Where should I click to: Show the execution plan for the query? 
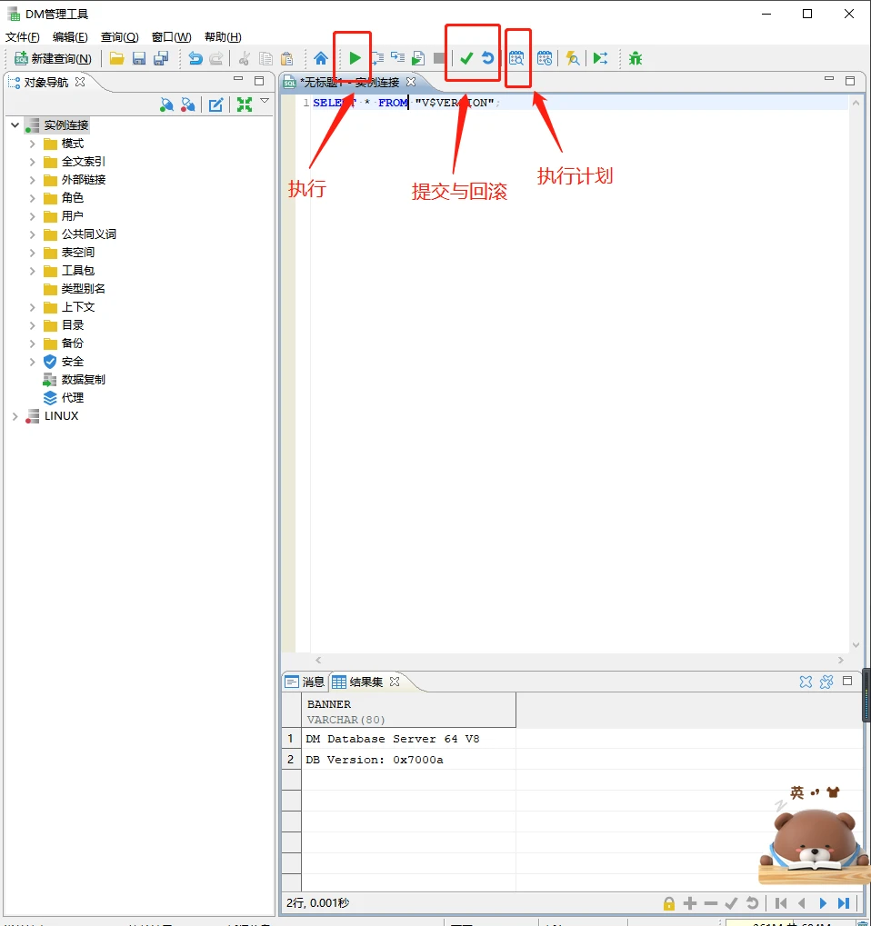point(516,58)
